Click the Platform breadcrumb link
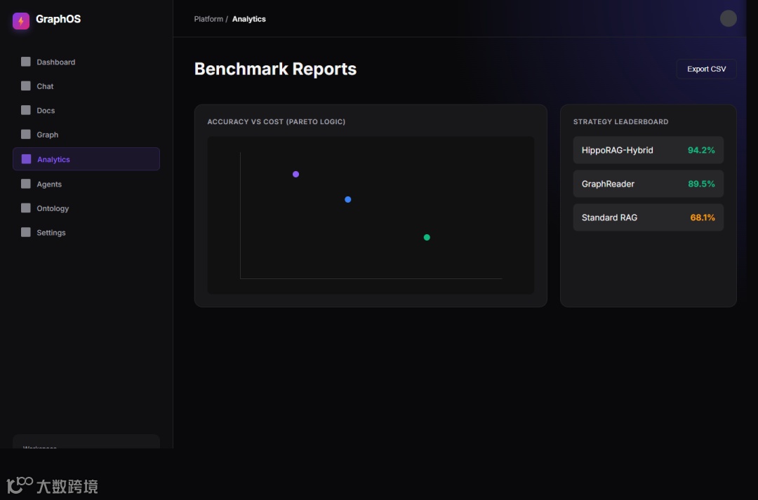758x500 pixels. click(x=208, y=19)
